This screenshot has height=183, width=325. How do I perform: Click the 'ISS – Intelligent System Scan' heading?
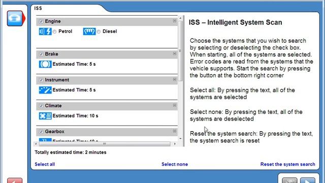click(x=235, y=22)
